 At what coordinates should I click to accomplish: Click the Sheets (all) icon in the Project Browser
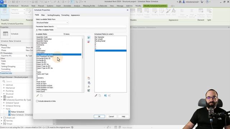(x=5, y=118)
